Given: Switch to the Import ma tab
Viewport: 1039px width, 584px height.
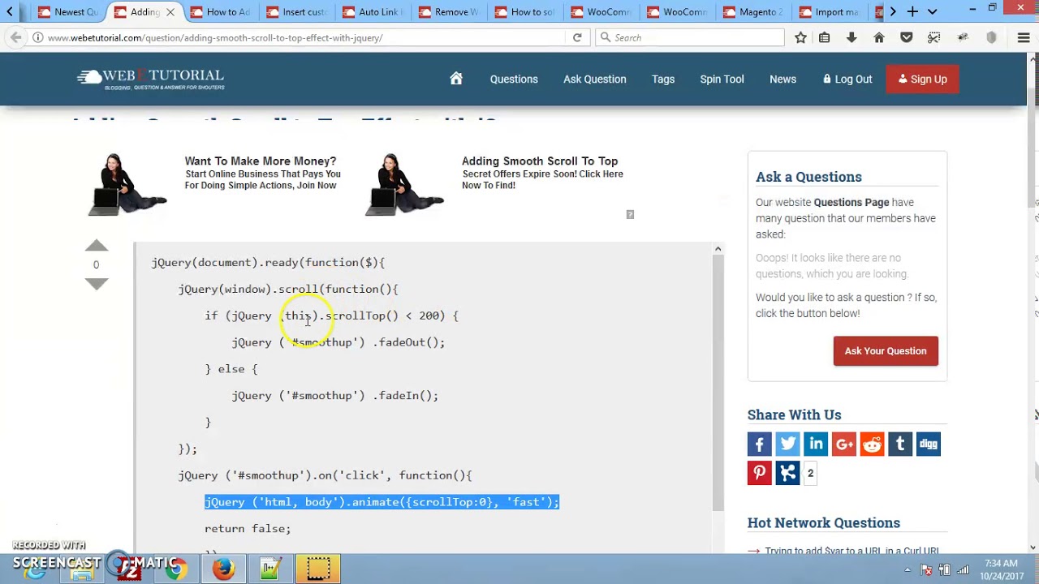Looking at the screenshot, I should coord(830,11).
